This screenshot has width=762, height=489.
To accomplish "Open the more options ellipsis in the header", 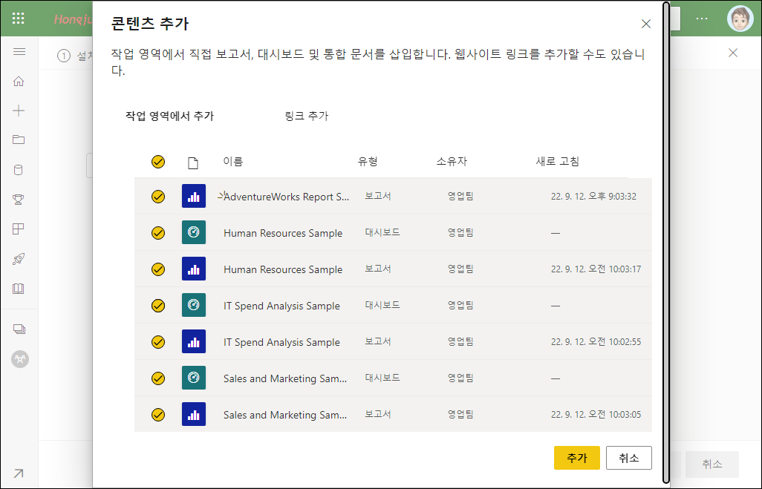I will click(x=702, y=19).
